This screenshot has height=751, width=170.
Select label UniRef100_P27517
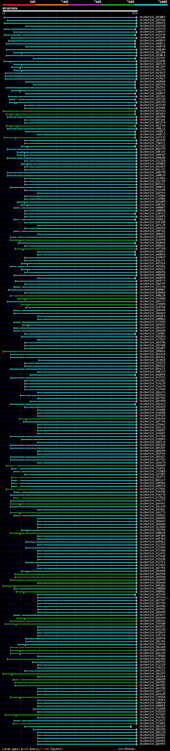(x=152, y=79)
